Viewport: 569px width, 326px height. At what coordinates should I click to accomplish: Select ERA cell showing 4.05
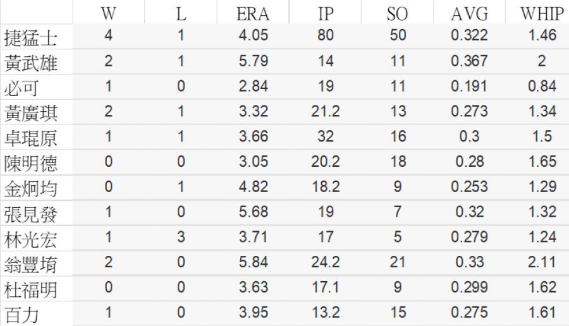pyautogui.click(x=253, y=35)
